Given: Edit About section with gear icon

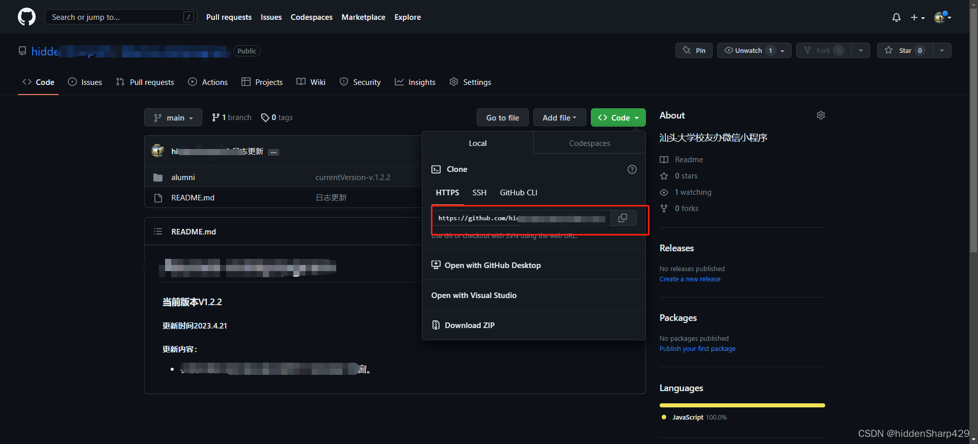Looking at the screenshot, I should (x=821, y=115).
